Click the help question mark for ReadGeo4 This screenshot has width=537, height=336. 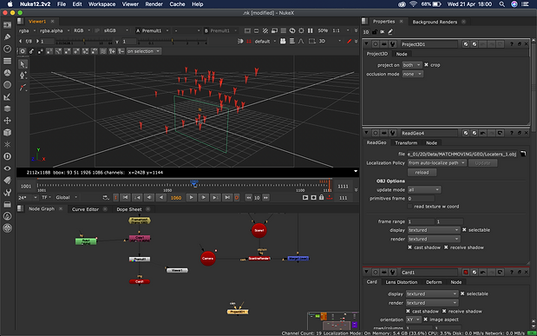tap(511, 133)
